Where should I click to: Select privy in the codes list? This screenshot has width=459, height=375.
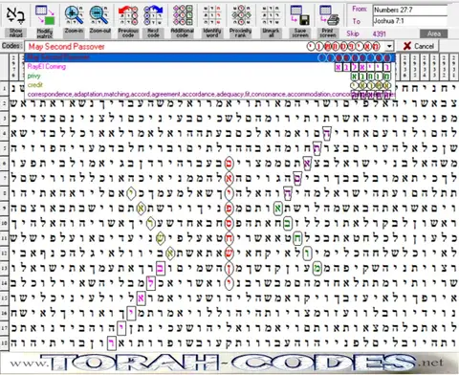209,76
